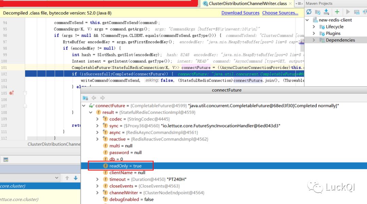Screen dimensions: 367x204
Task: Switch to ClusterDistributionChannelWriter.class tab
Action: click(247, 3)
